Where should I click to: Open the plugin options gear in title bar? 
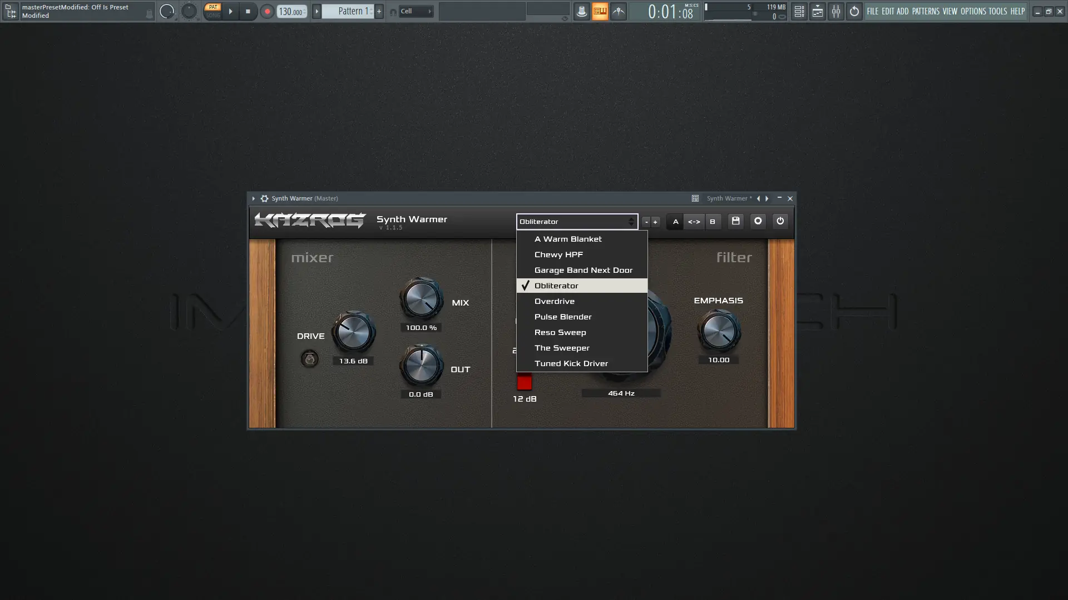(x=265, y=198)
